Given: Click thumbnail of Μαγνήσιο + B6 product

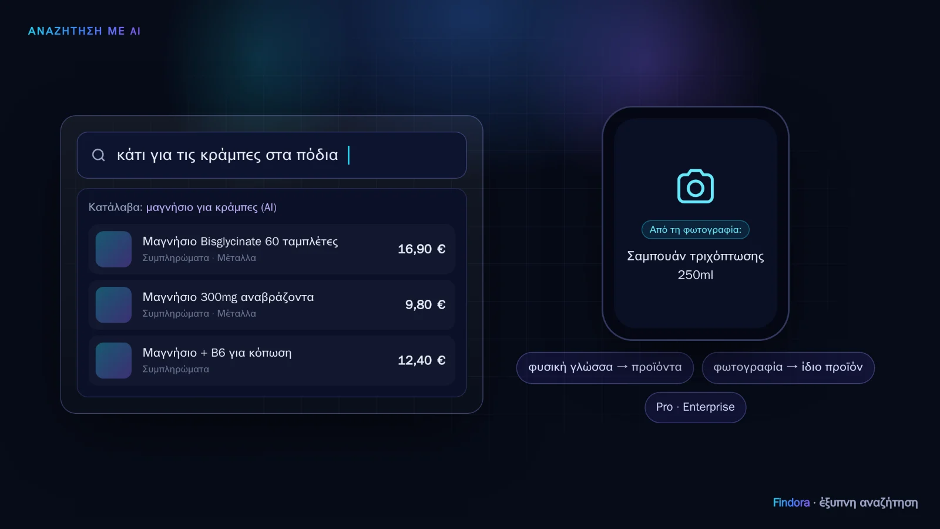Looking at the screenshot, I should pyautogui.click(x=113, y=361).
